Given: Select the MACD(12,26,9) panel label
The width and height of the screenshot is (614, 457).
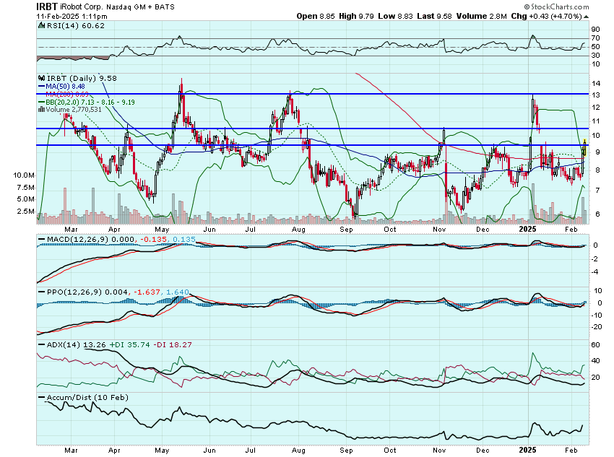Looking at the screenshot, I should click(x=78, y=239).
